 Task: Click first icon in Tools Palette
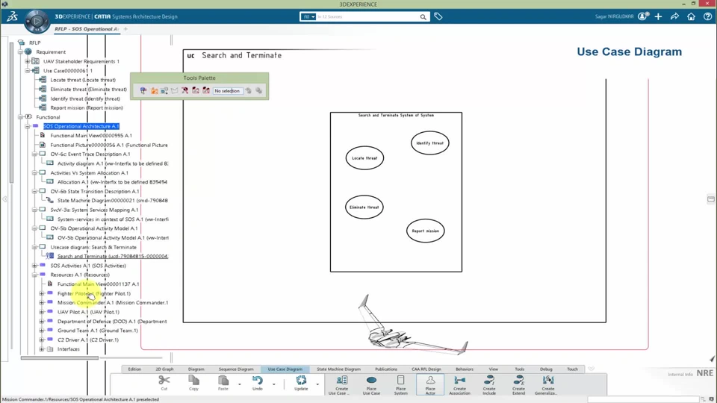(143, 90)
